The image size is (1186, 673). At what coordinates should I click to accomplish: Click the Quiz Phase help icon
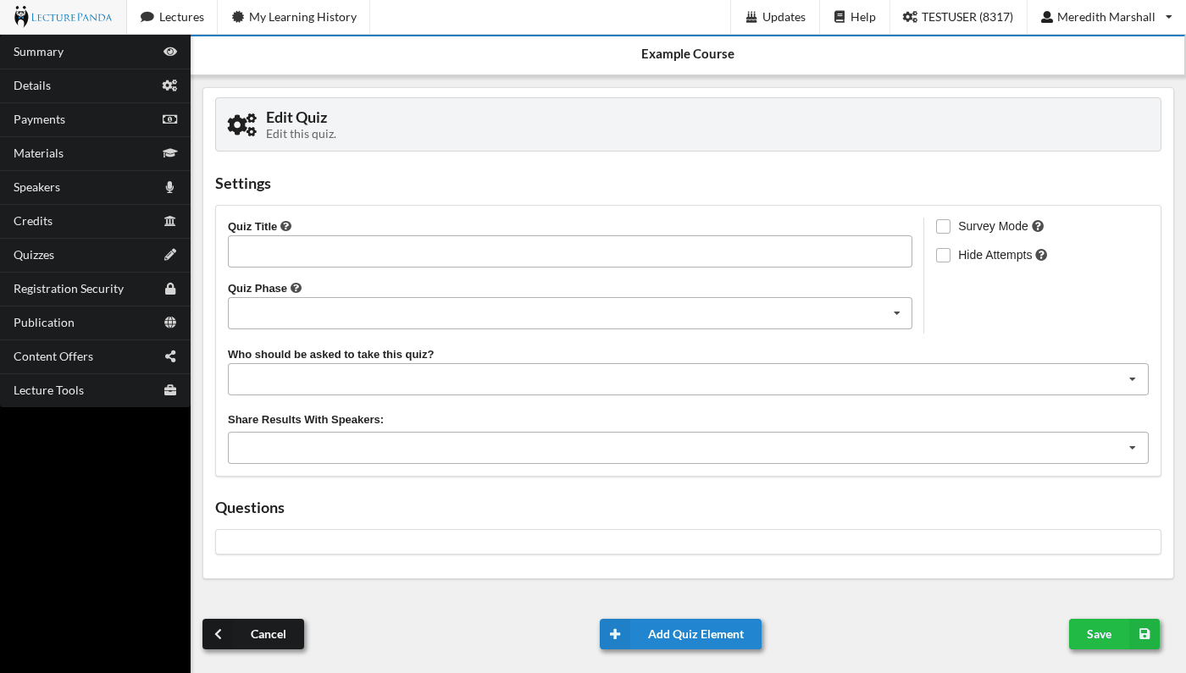coord(296,288)
